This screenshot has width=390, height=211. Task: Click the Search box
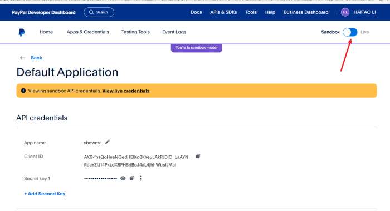(x=99, y=12)
